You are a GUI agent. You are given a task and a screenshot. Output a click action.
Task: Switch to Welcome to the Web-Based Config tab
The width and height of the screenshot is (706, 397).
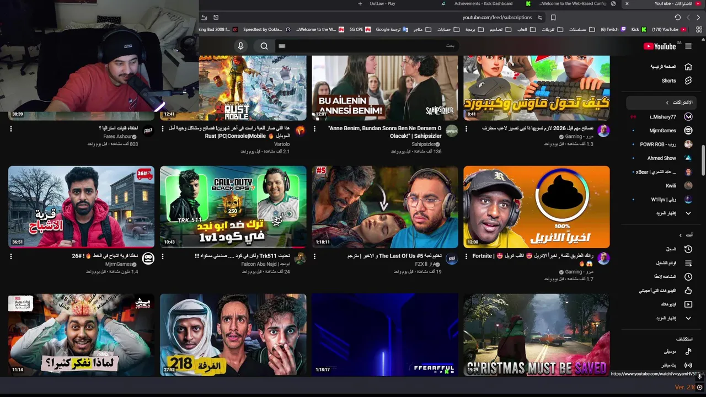(x=574, y=3)
